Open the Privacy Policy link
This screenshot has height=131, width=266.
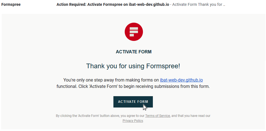[x=133, y=121]
